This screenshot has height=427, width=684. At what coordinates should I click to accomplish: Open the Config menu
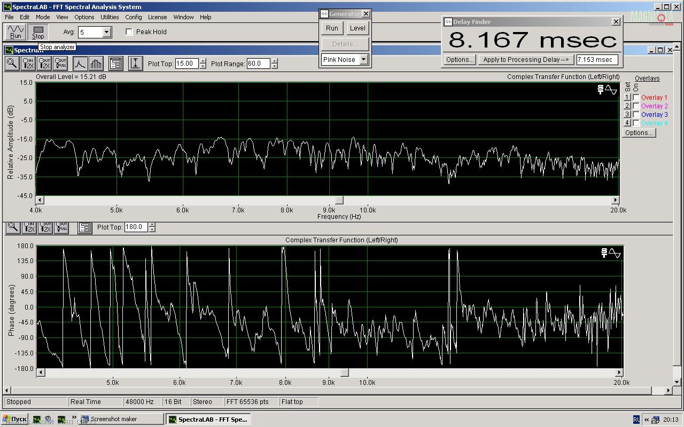(x=134, y=17)
